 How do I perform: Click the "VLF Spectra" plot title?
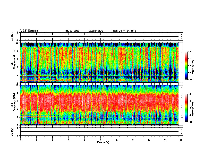29,31
